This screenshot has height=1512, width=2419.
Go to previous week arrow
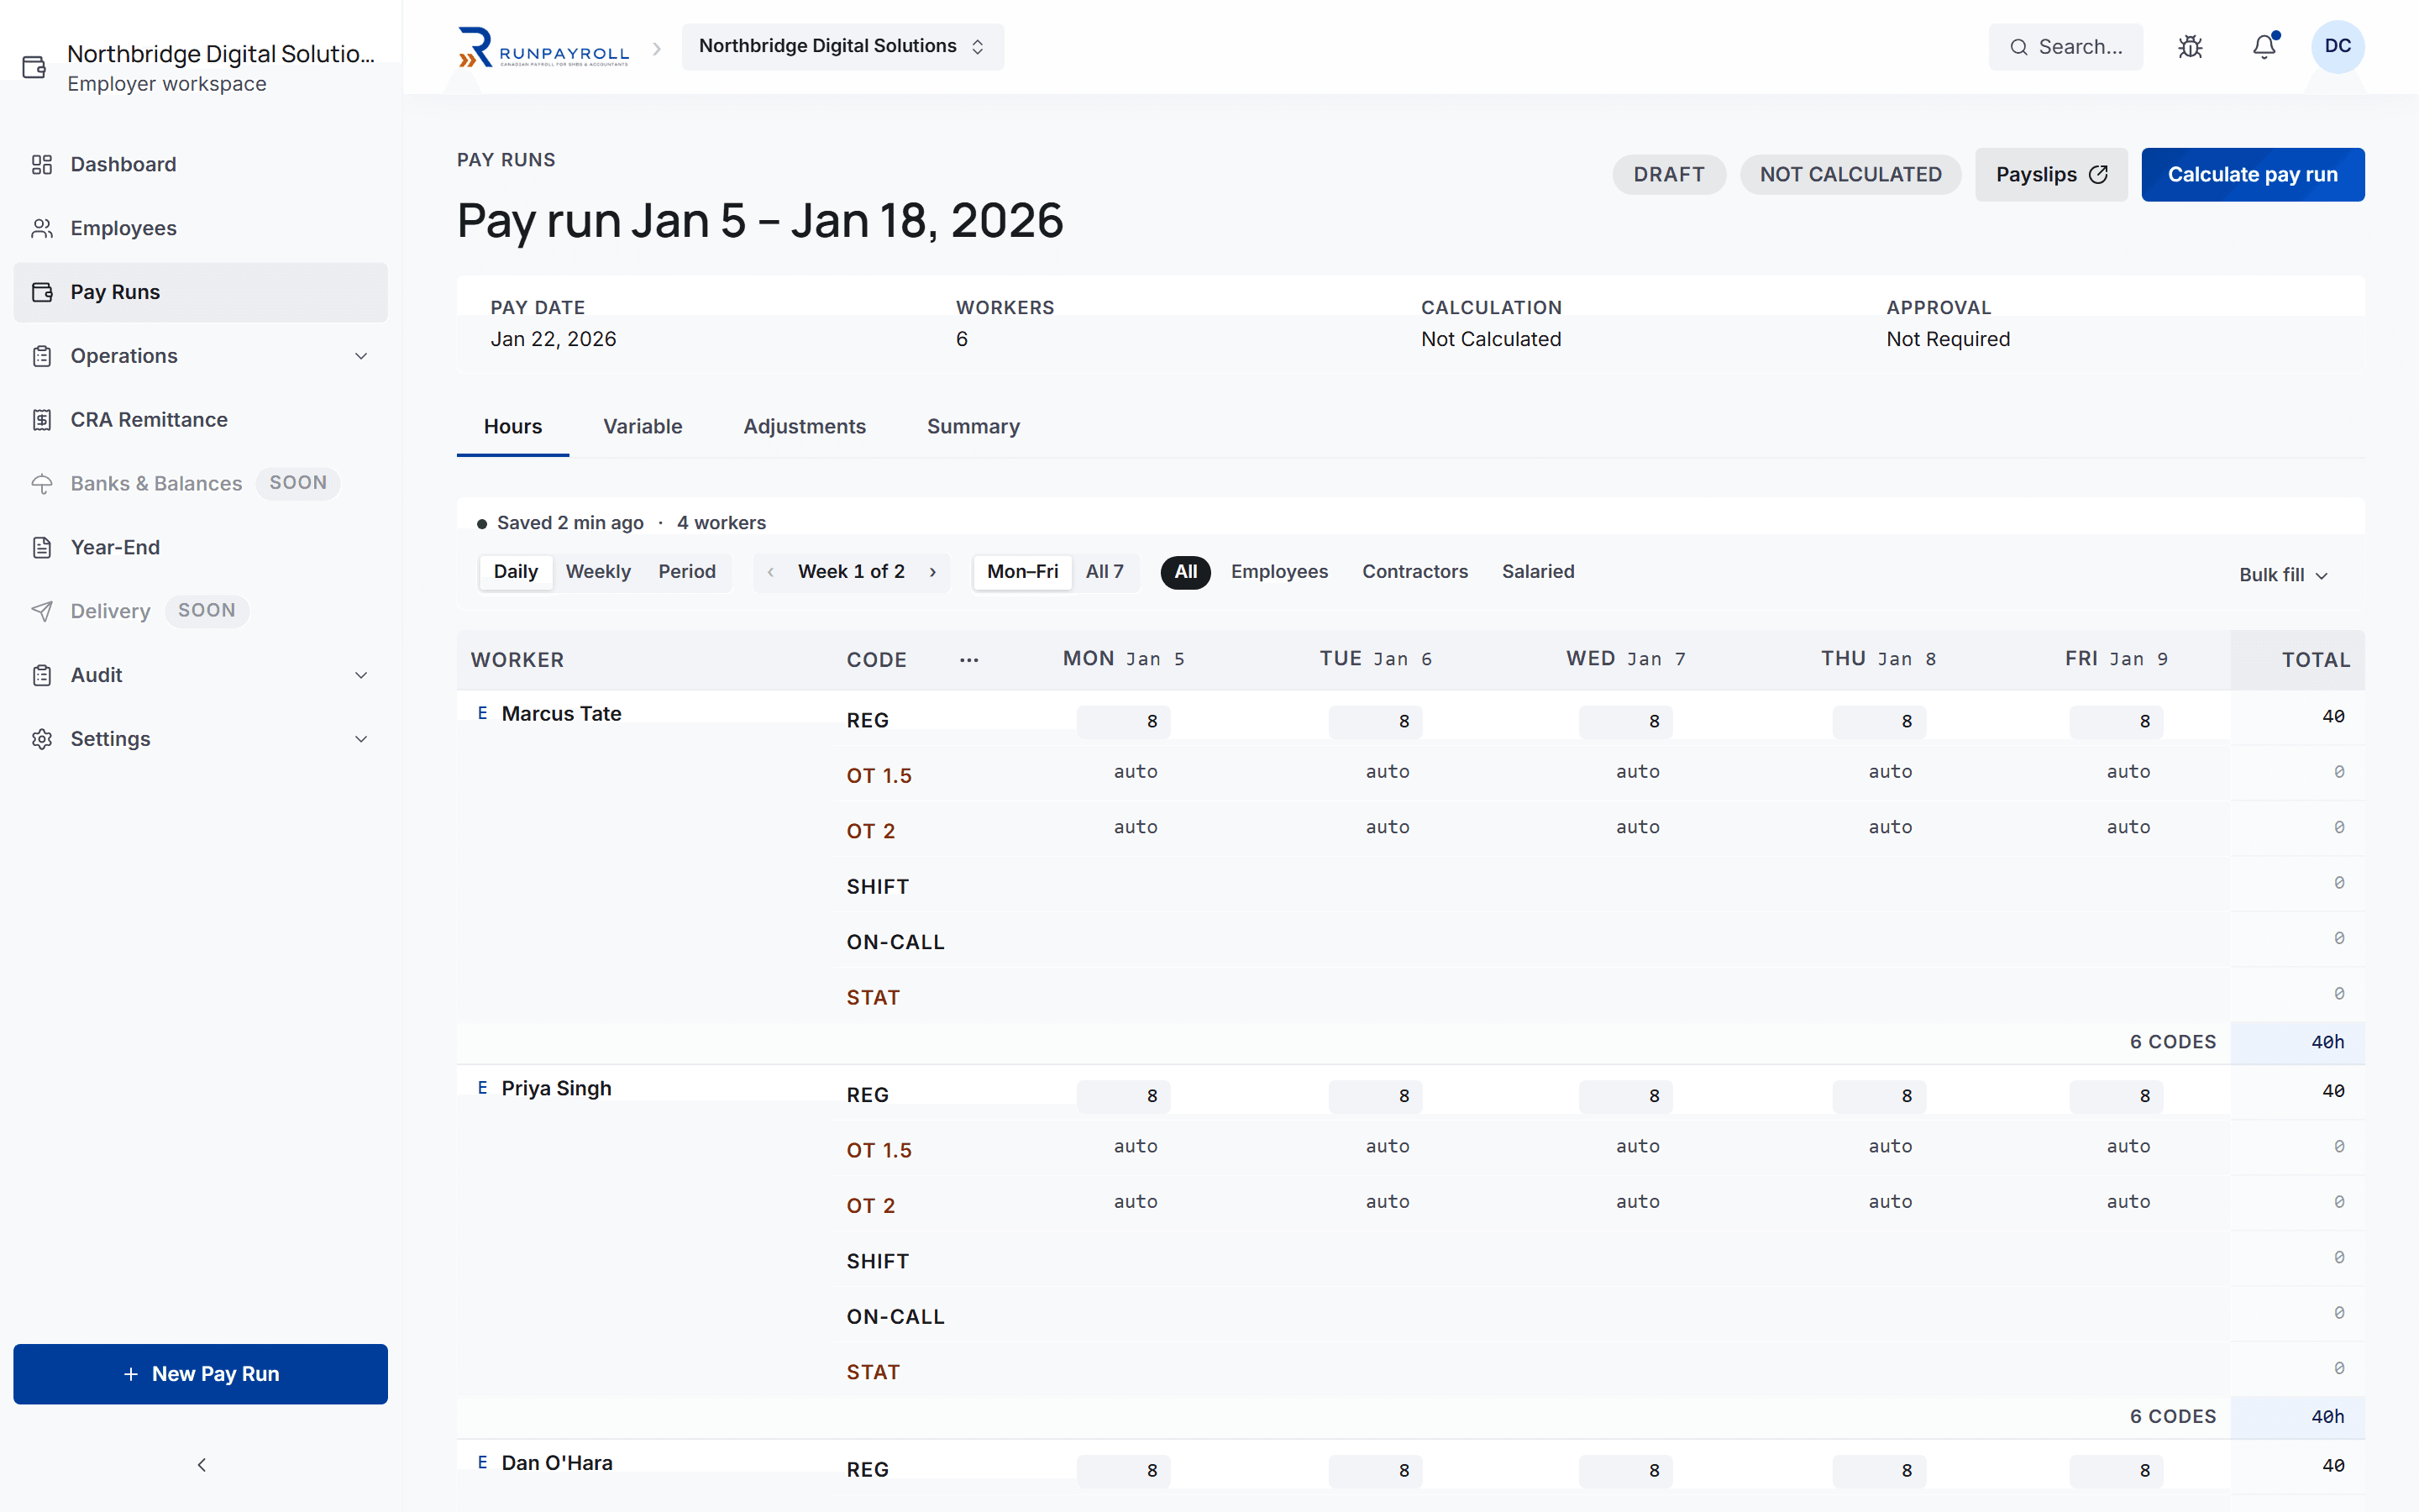[771, 572]
